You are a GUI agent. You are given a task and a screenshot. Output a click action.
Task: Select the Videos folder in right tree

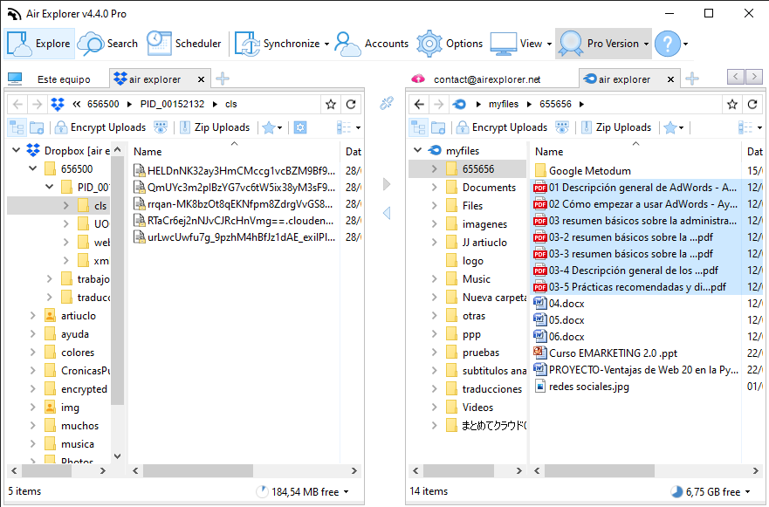tap(477, 407)
